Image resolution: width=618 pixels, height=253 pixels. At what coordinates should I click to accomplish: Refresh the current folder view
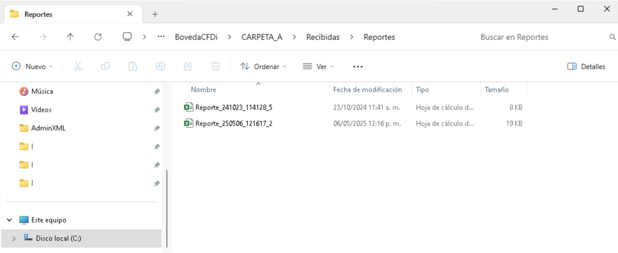98,37
